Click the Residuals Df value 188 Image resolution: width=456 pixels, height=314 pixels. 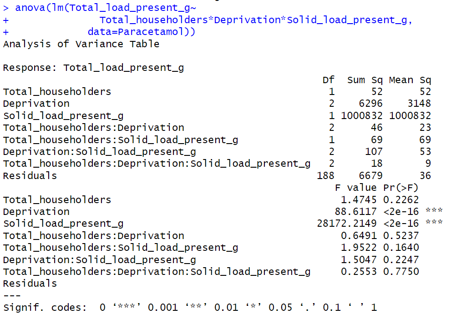pos(325,176)
